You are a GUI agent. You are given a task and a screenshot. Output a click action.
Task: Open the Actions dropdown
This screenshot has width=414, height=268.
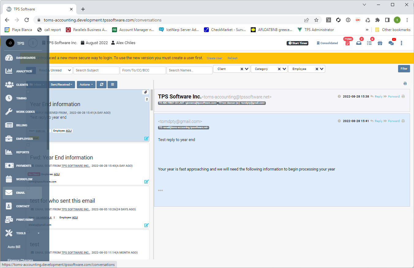tap(86, 85)
